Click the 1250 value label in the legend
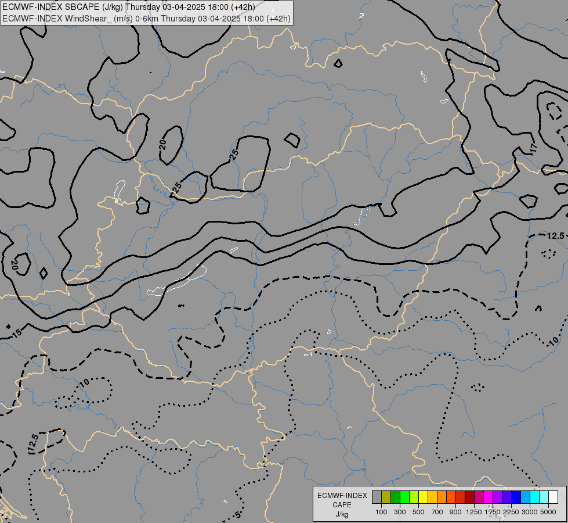The image size is (568, 523). pos(474,512)
